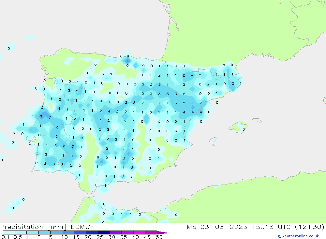Click the '40' legend scale label
326x239 pixels.
tap(135, 237)
